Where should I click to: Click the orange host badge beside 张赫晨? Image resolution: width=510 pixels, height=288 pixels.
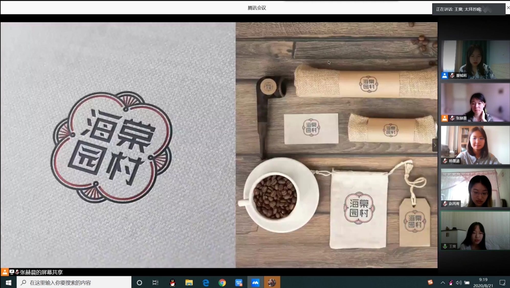[x=445, y=118]
